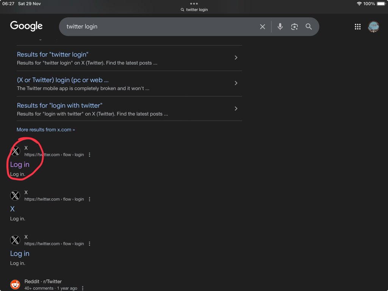Expand chevron for '(X or Twitter) login' row
Viewport: 388px width, 291px height.
(x=236, y=83)
